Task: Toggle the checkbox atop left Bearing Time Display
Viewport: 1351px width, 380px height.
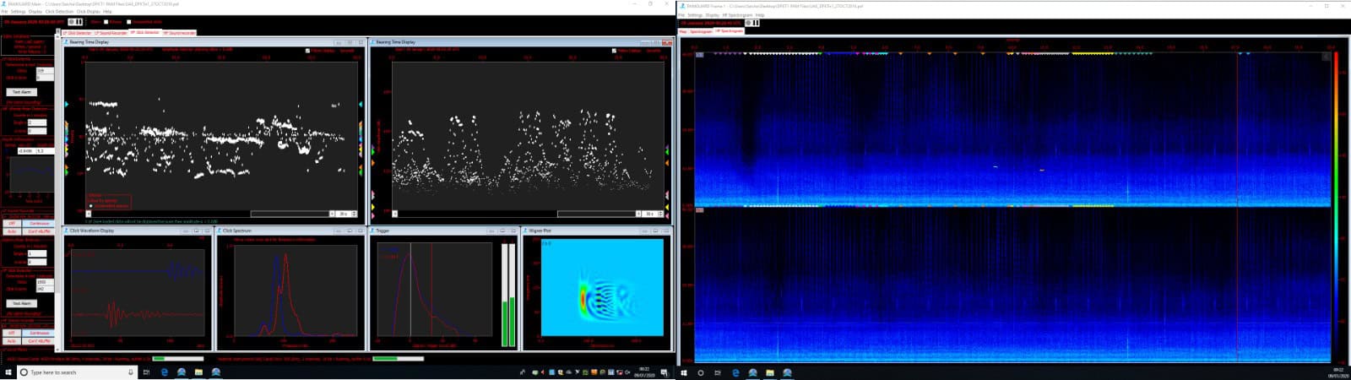Action: [307, 51]
